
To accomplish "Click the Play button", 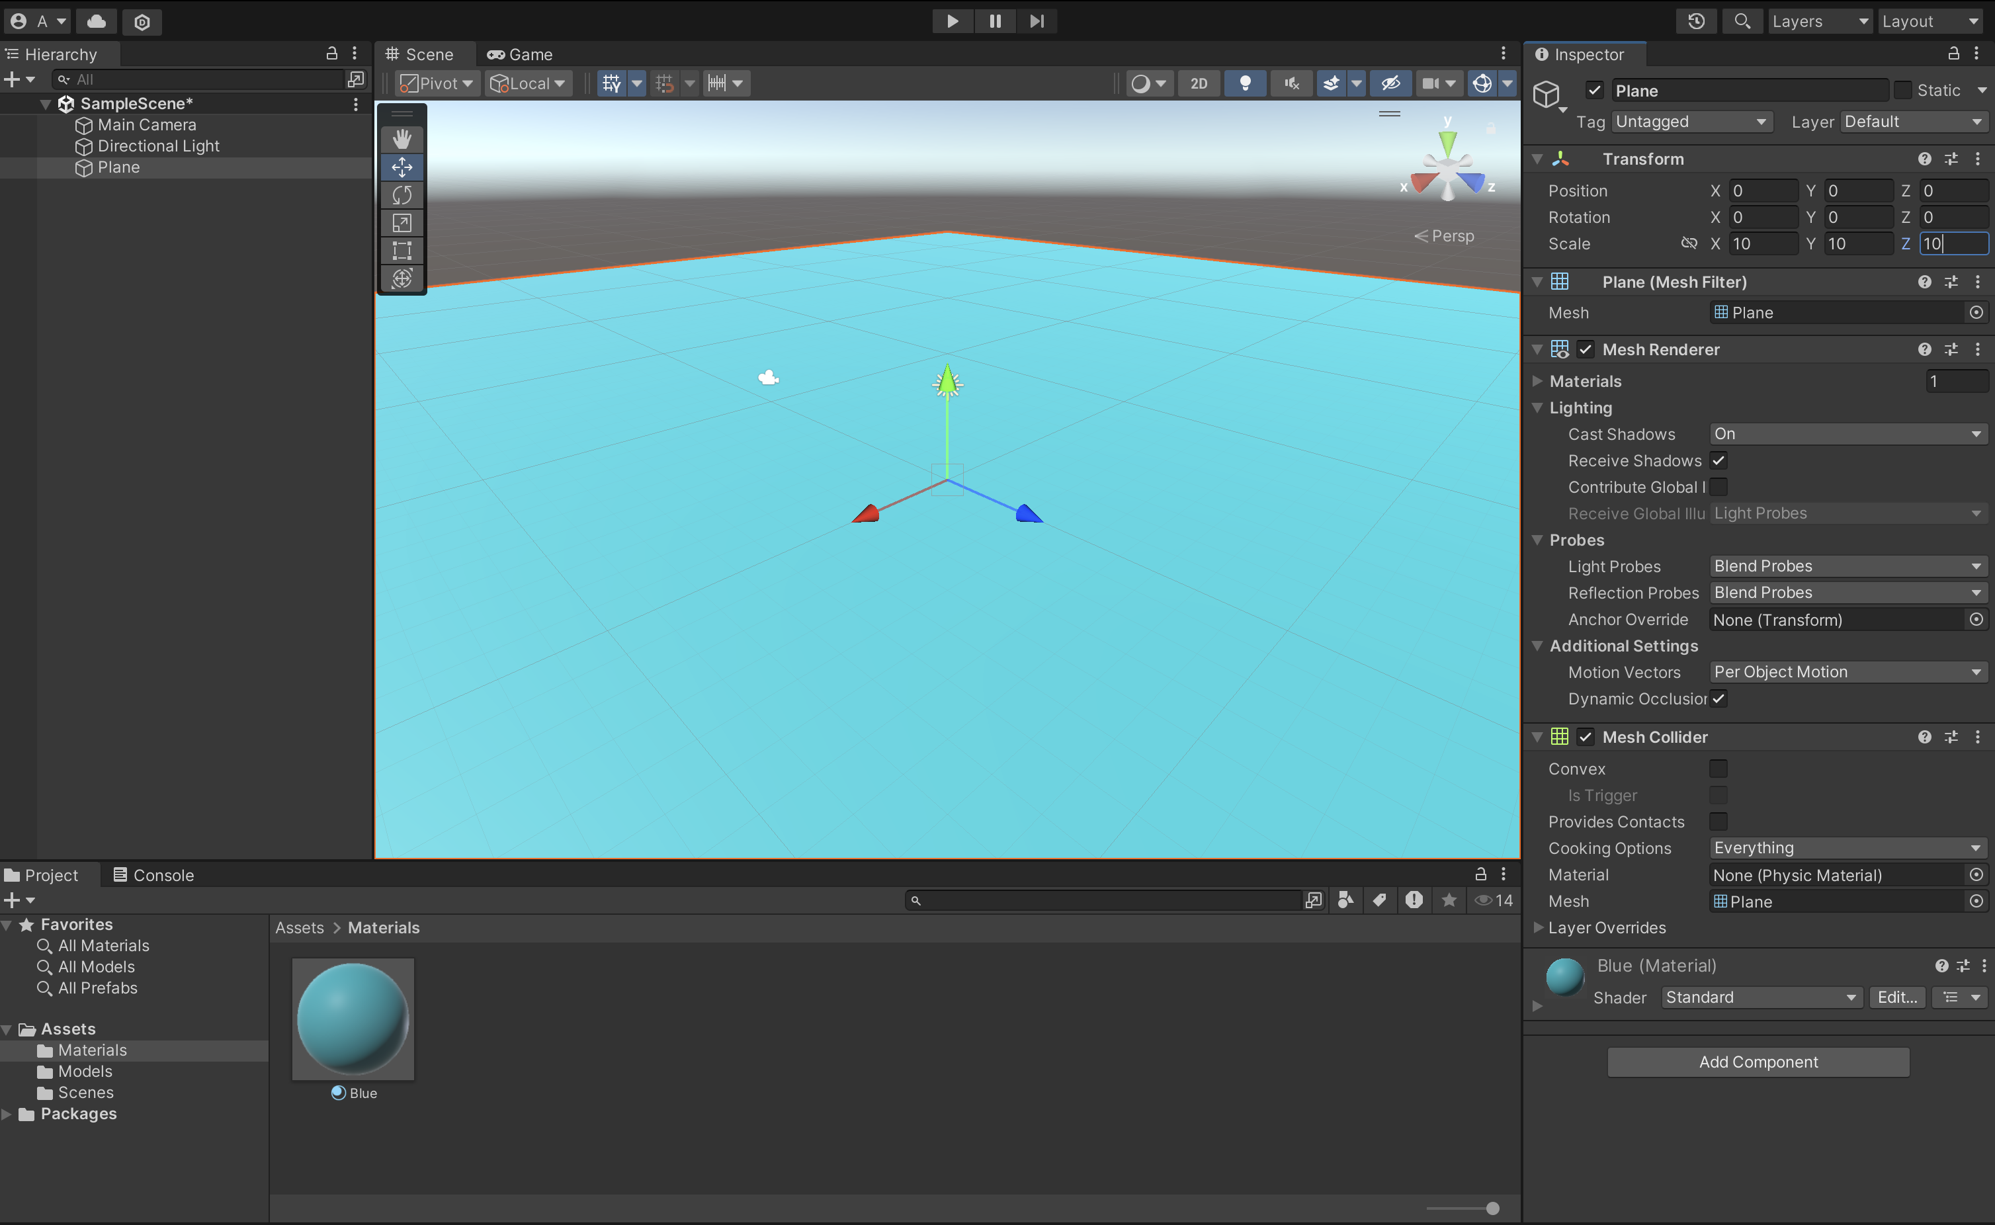I will coord(953,21).
